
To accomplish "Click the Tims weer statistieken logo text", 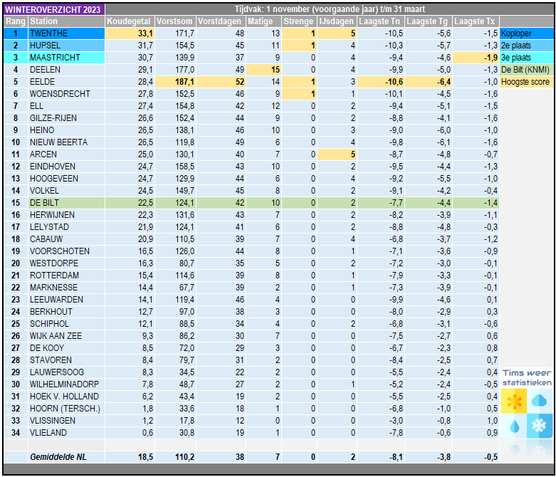I will 527,378.
